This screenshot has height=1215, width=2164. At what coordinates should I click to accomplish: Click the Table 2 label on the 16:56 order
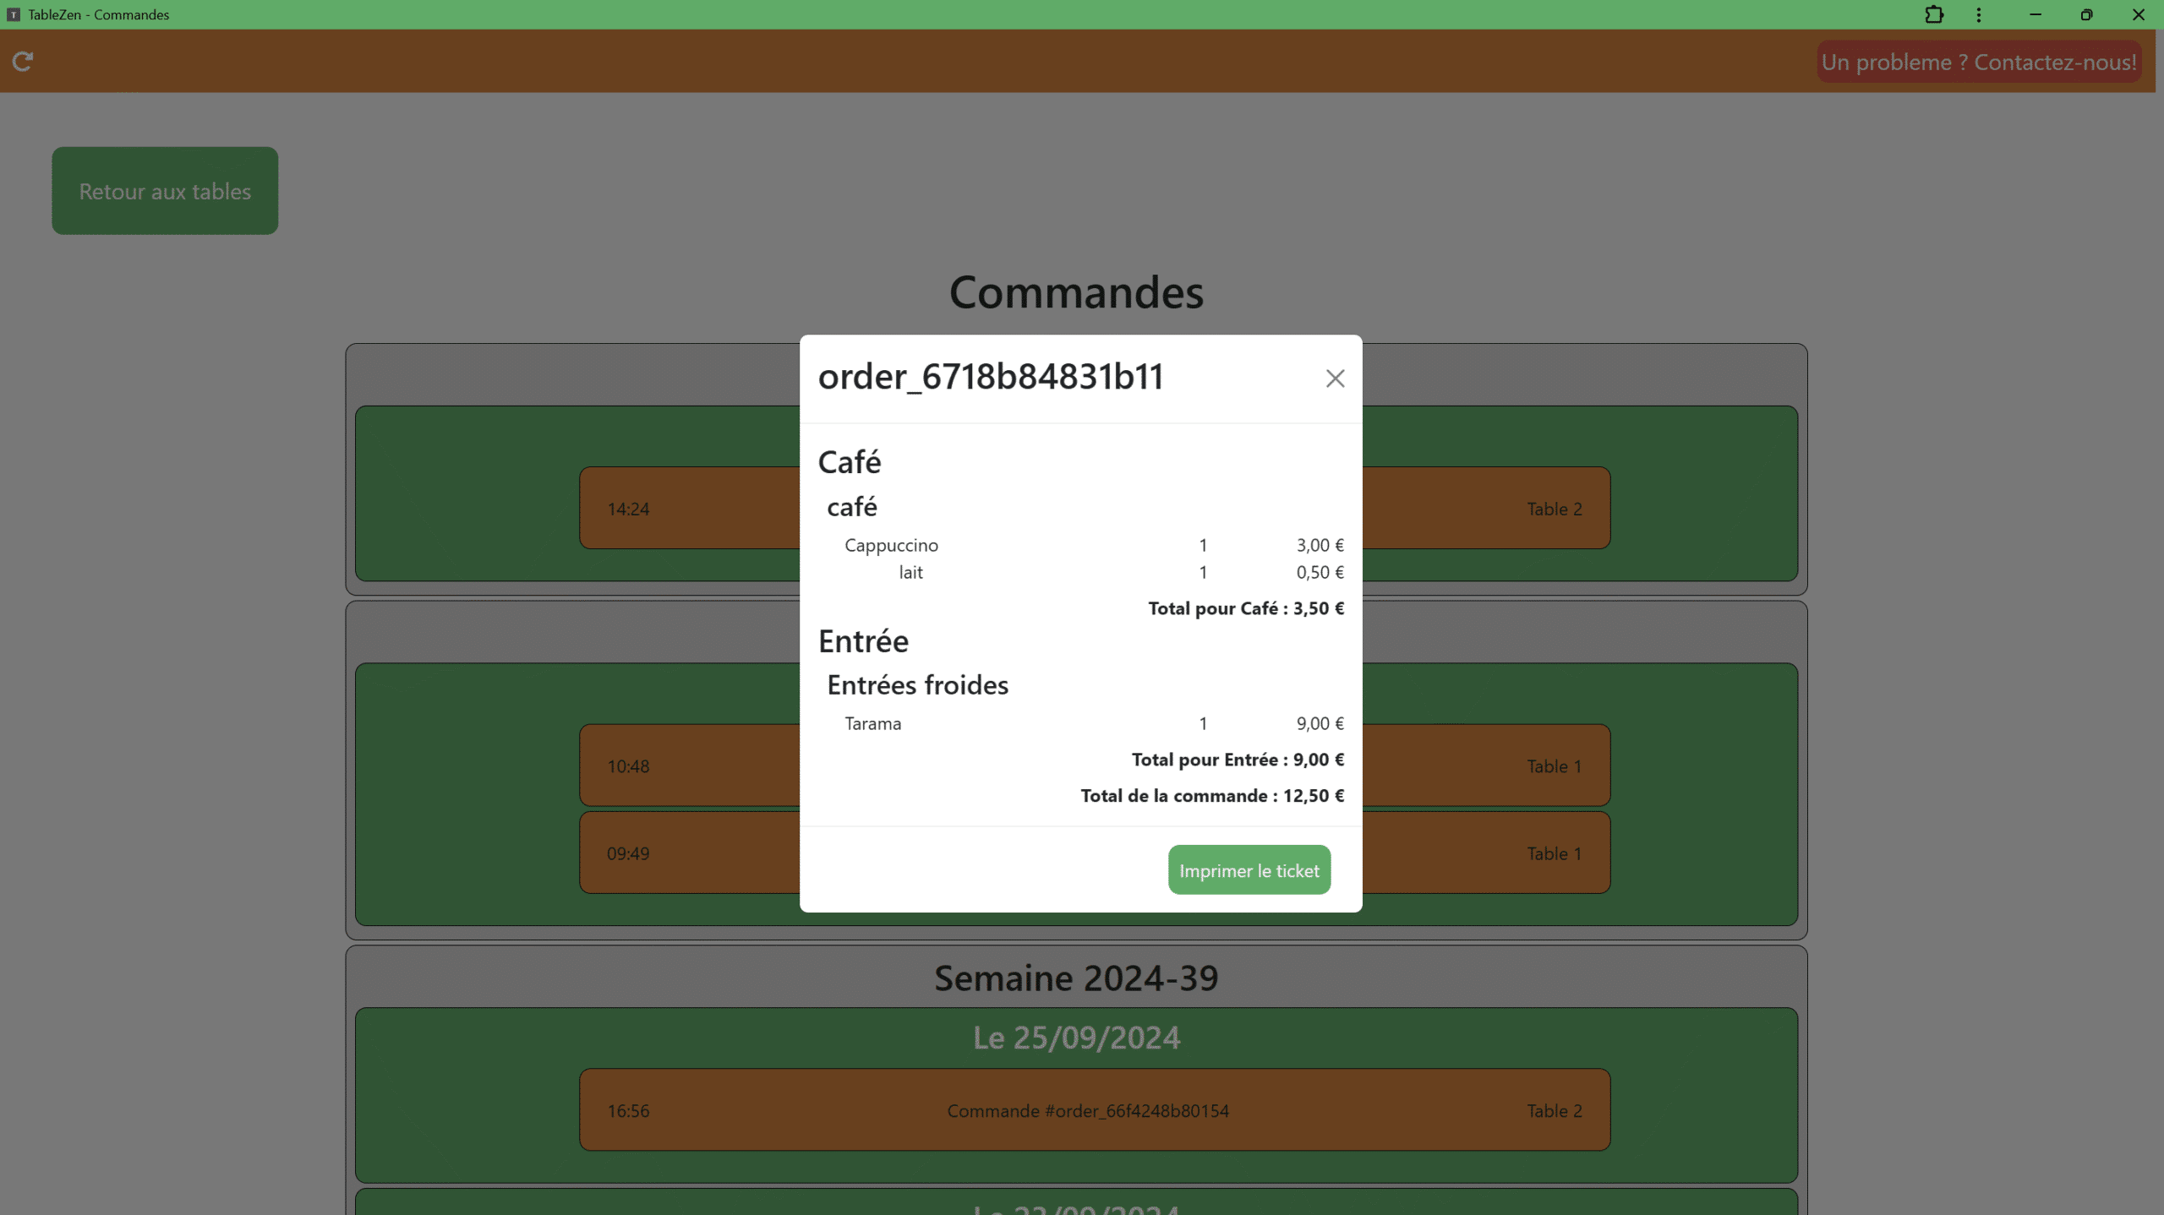point(1554,1110)
